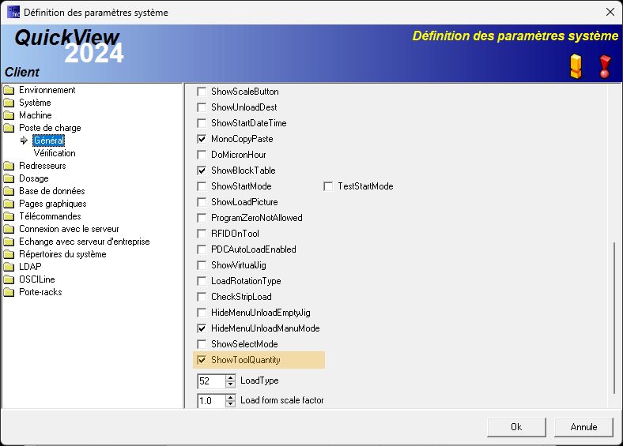Viewport: 623px width, 446px height.
Task: Enable the RFIDOnTool checkbox
Action: click(x=202, y=234)
